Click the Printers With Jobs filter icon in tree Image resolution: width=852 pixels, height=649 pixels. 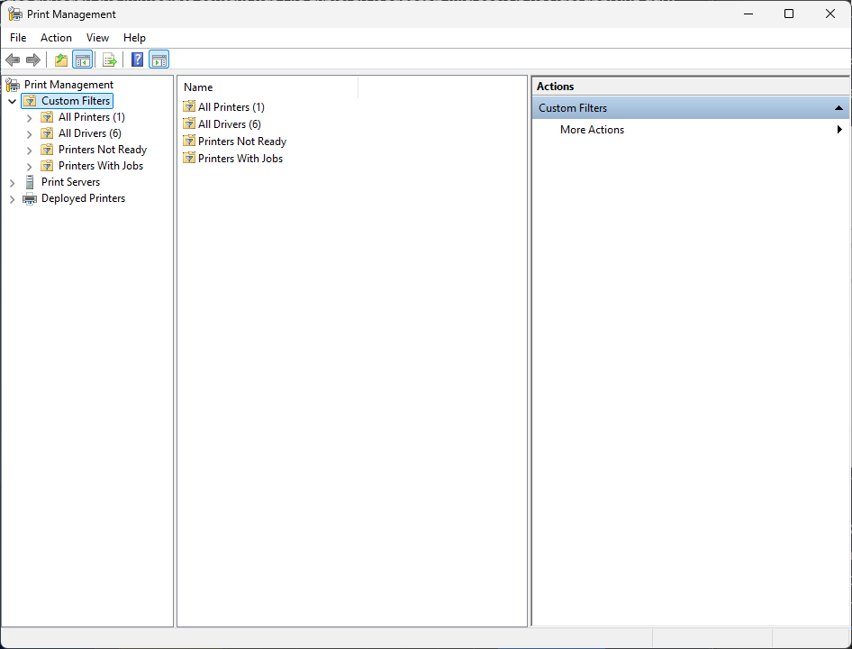point(47,166)
